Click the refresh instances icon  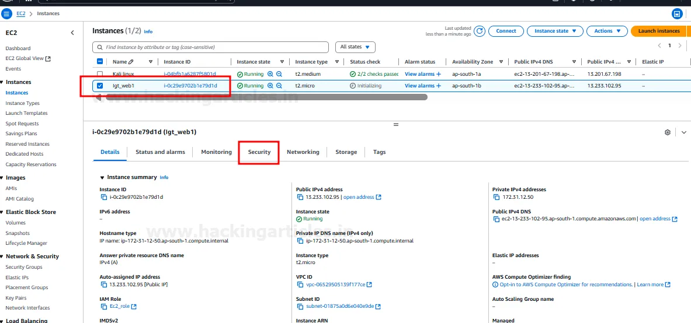[x=480, y=31]
